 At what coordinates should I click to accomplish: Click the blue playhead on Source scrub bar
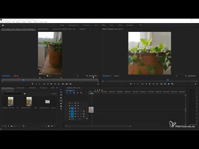click(23, 80)
